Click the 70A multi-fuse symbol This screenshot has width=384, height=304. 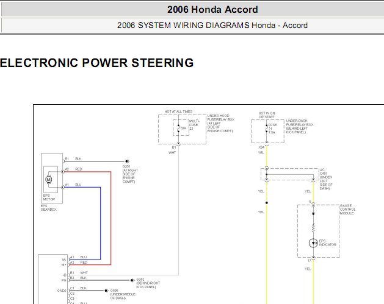coord(178,129)
